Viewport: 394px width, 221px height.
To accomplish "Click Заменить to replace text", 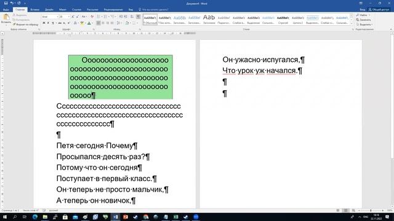I will (x=363, y=20).
